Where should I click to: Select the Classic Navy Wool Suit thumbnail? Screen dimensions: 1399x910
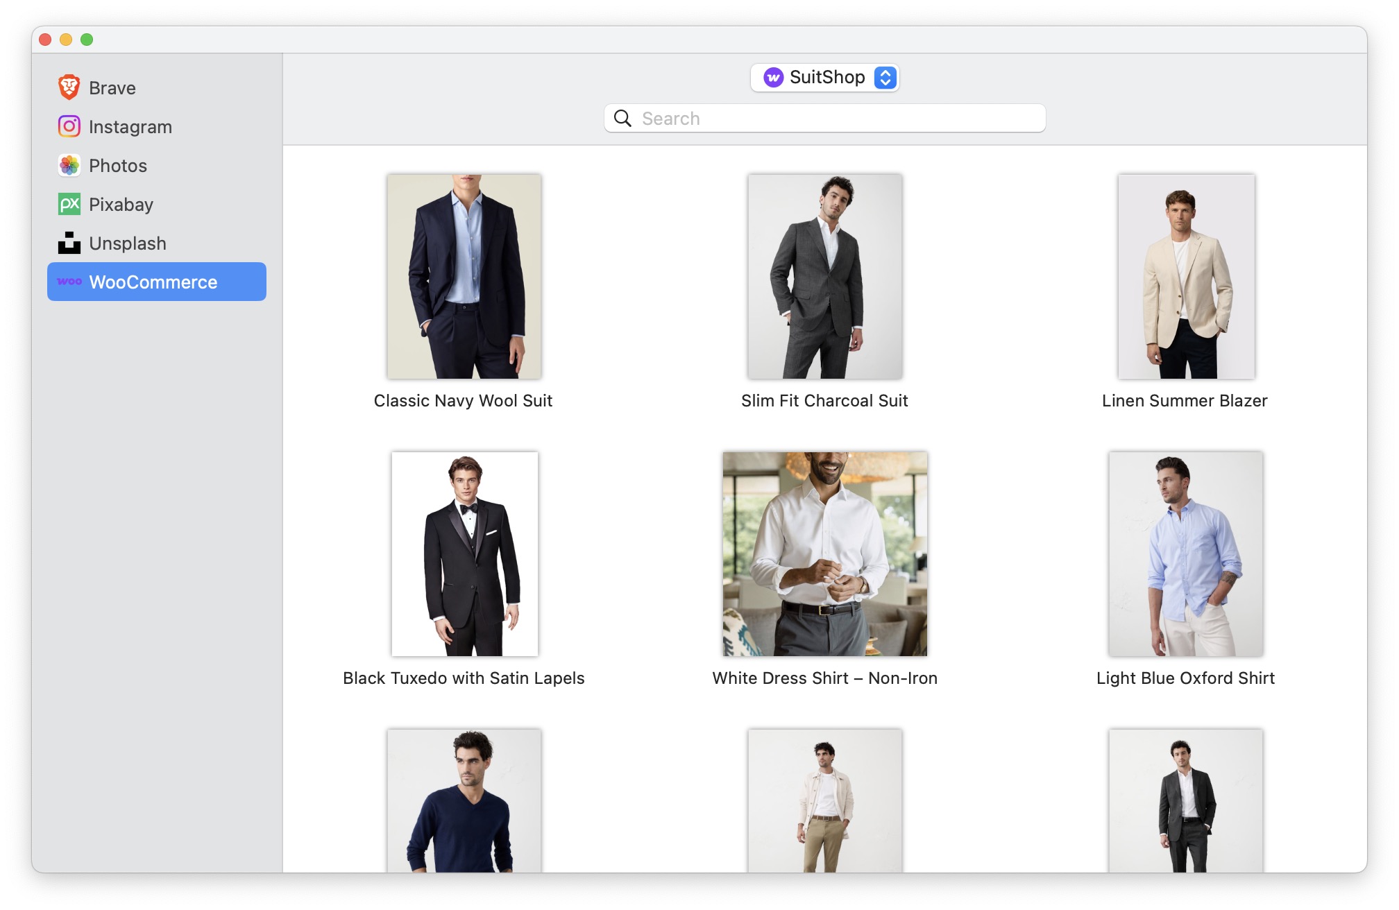click(x=464, y=276)
